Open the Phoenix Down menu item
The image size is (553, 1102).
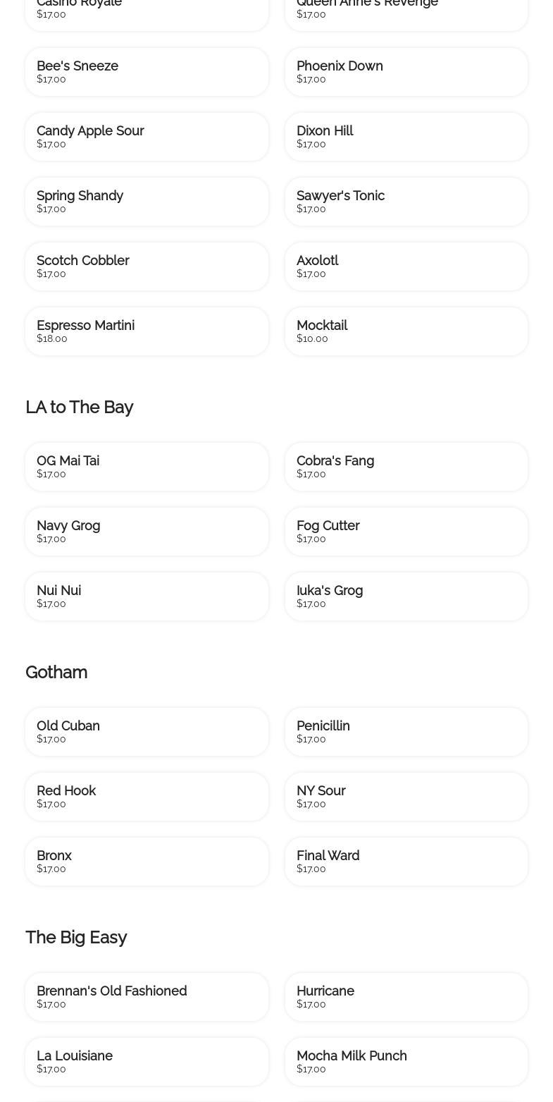coord(406,72)
